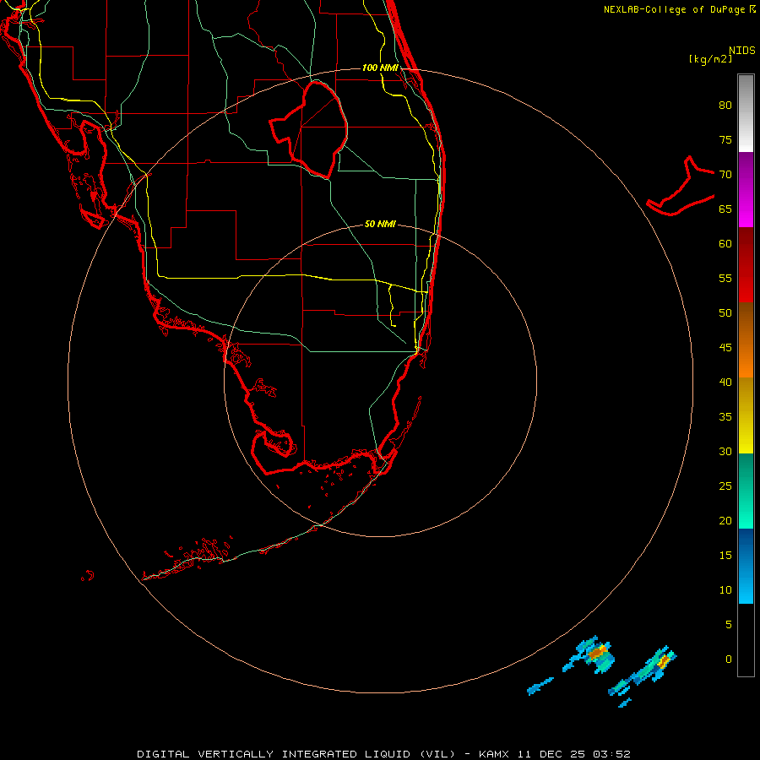Click the 70 value on the color scale
The width and height of the screenshot is (760, 760).
725,175
